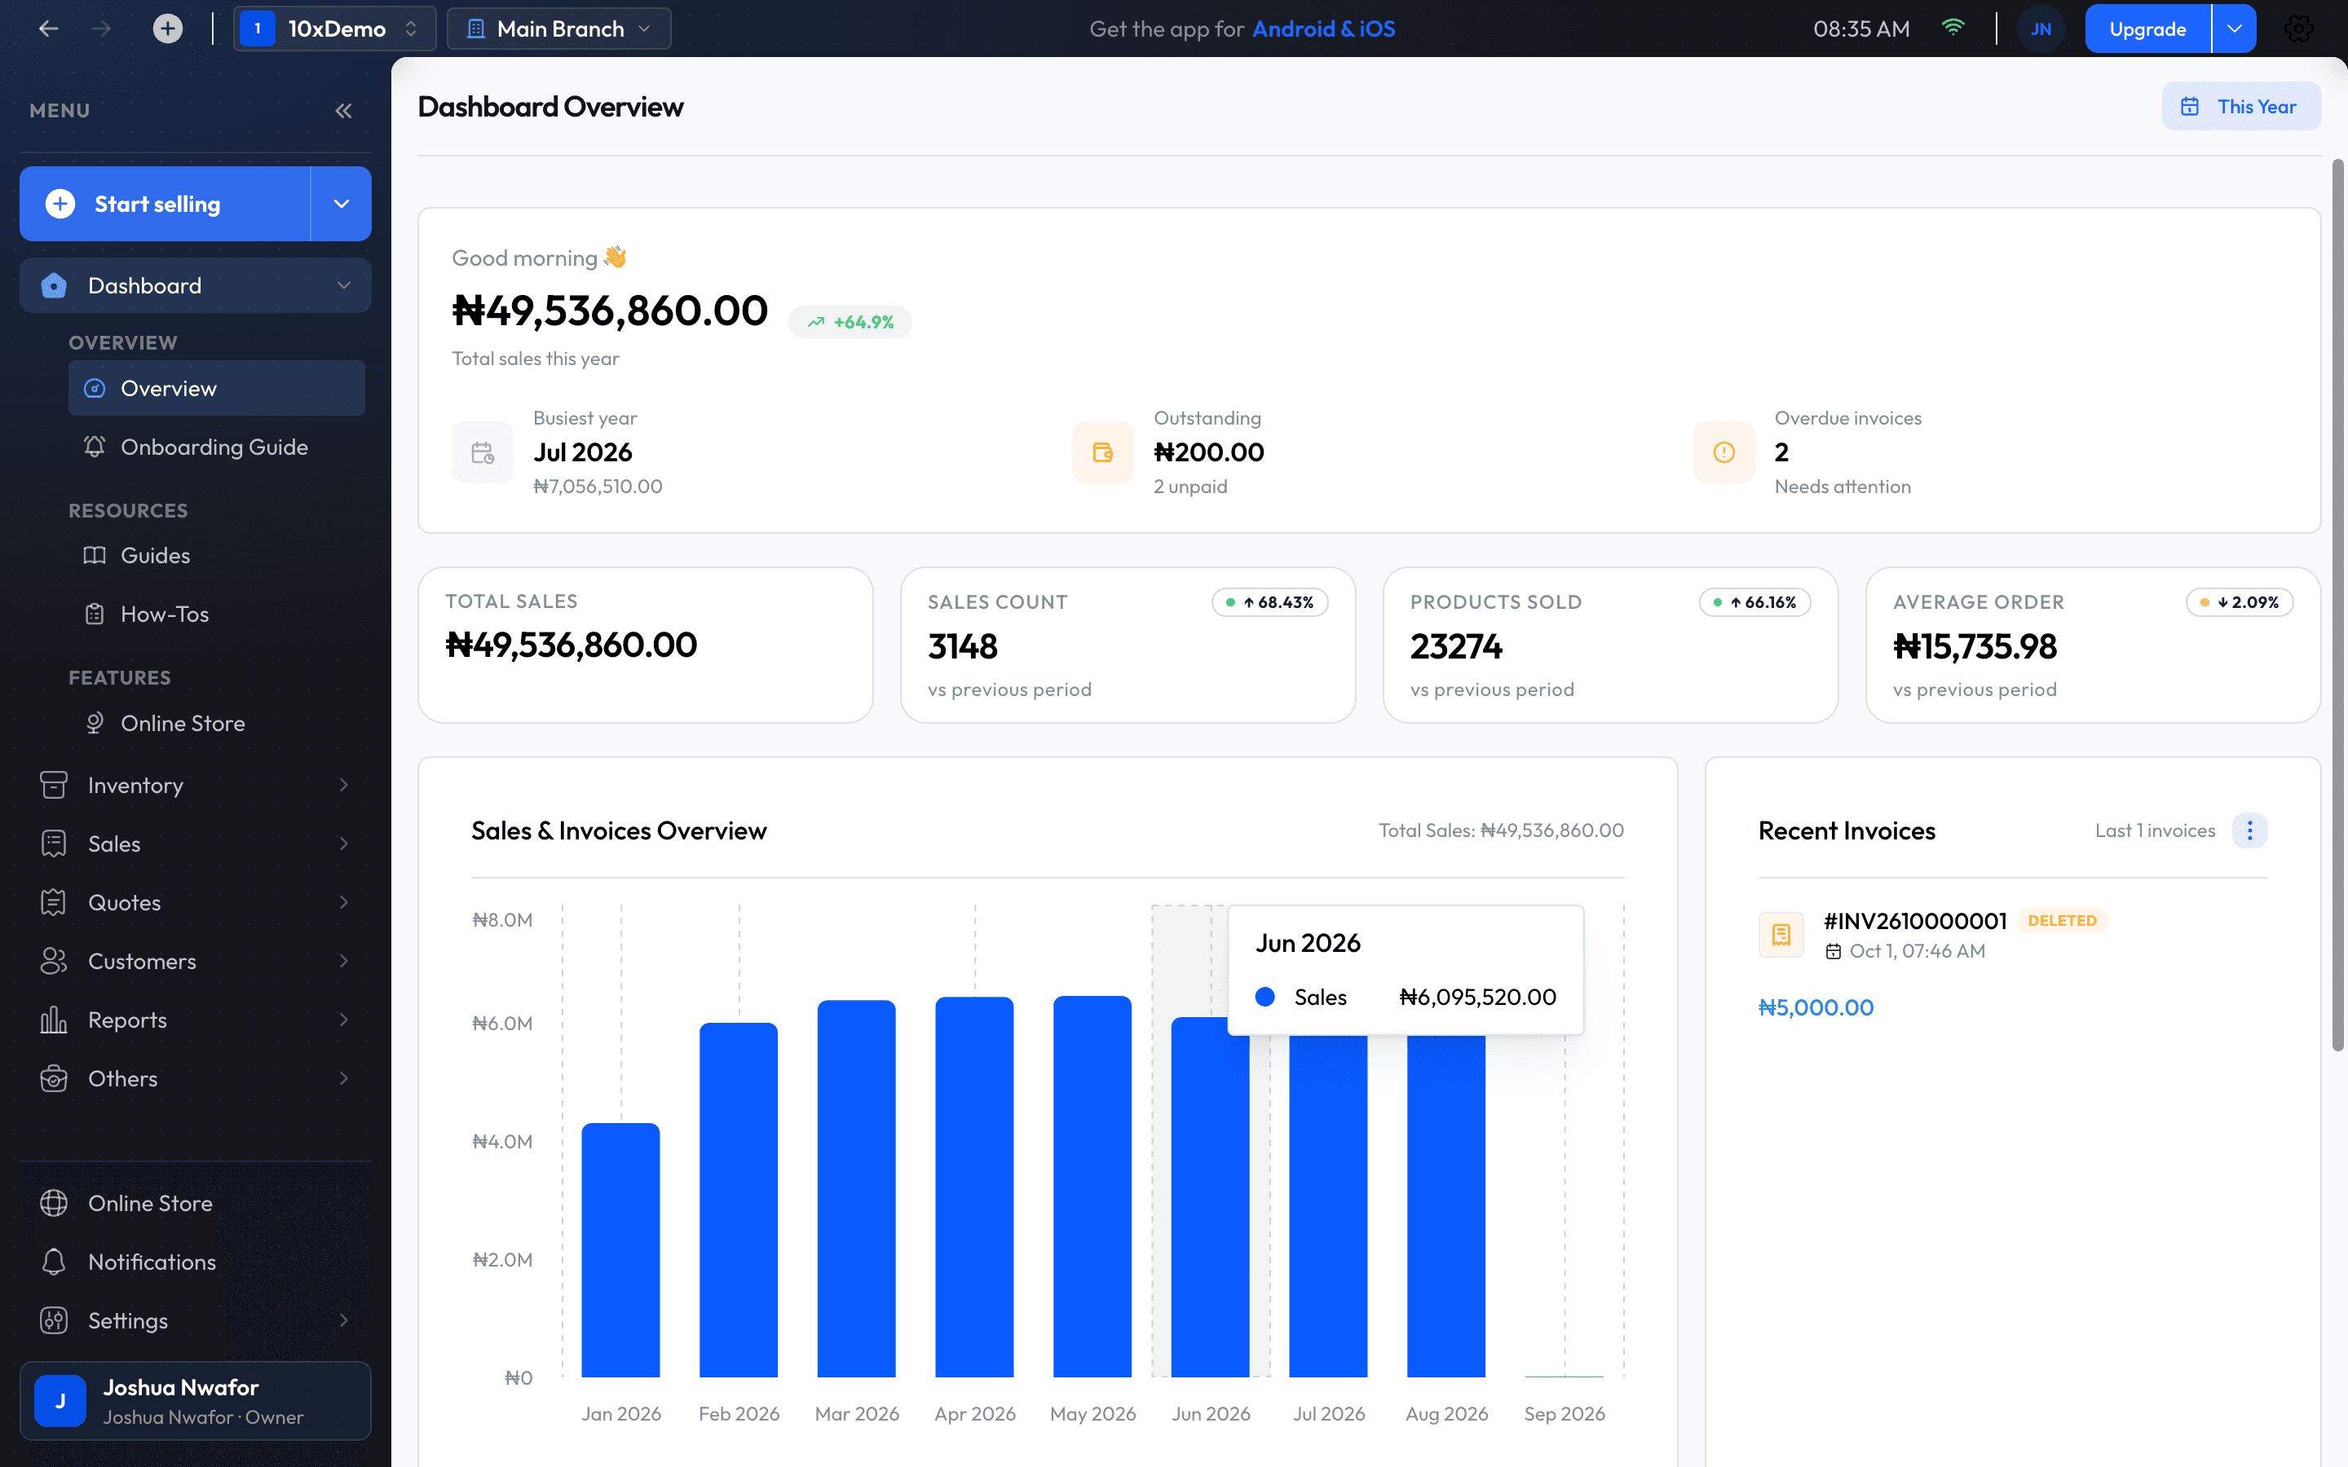Click the Inventory box icon
The height and width of the screenshot is (1467, 2348).
[53, 785]
